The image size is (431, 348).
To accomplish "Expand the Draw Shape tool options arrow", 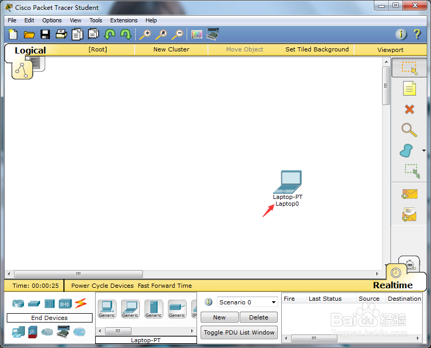I will point(423,150).
